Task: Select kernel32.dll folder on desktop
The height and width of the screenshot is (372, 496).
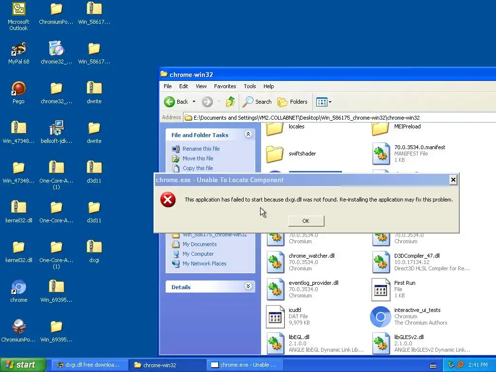Action: pos(18,251)
